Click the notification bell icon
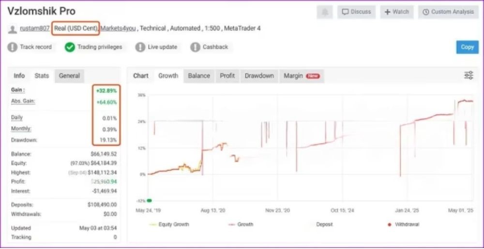484x249 pixels. (x=324, y=12)
